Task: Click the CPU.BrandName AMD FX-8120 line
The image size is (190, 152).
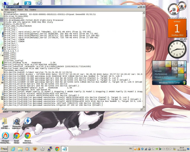Action: [34, 20]
